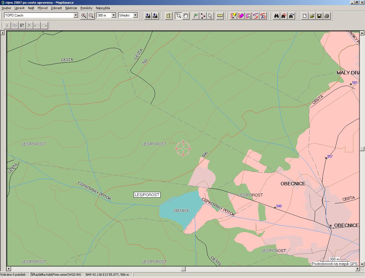This screenshot has height=278, width=365.
Task: Select the Distance/Bearing ruler tool
Action: (220, 16)
